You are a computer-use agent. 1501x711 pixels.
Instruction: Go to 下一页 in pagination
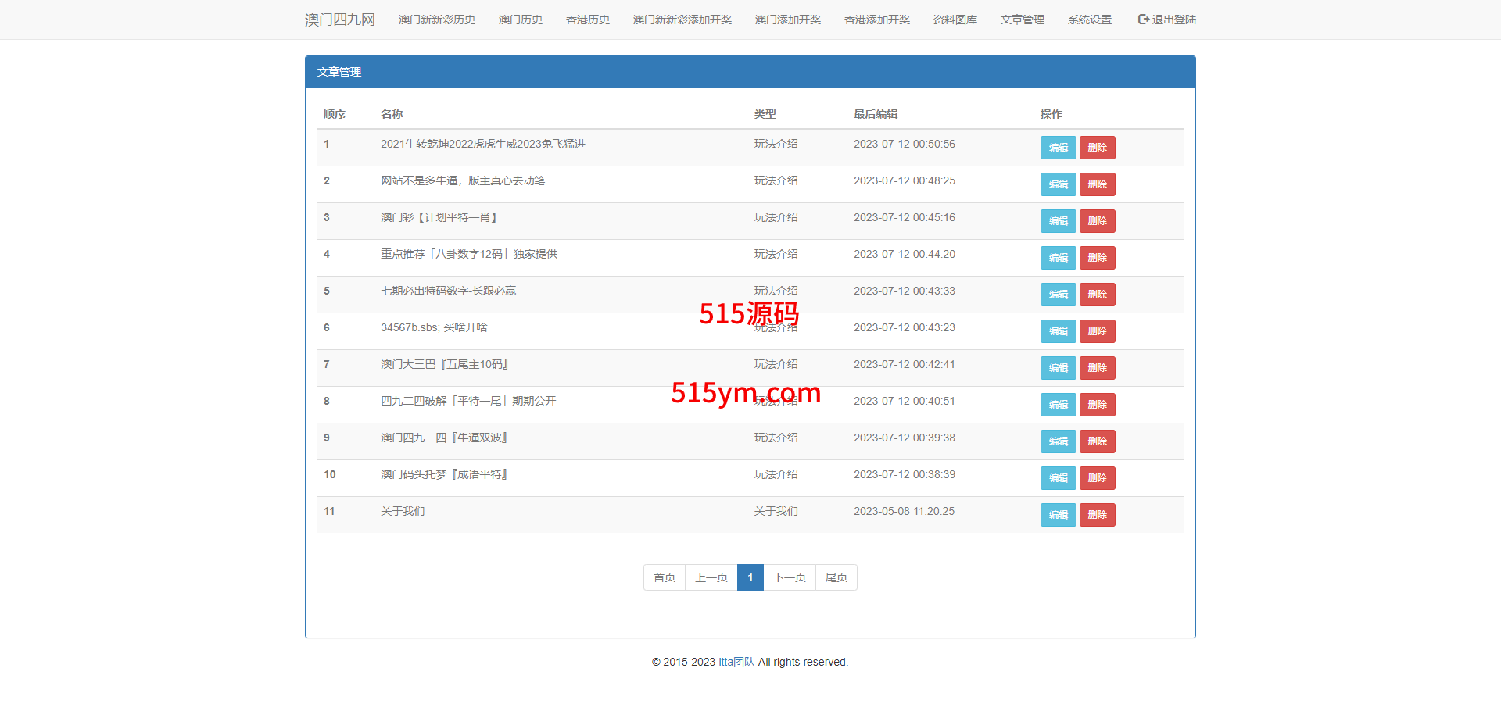coord(789,577)
